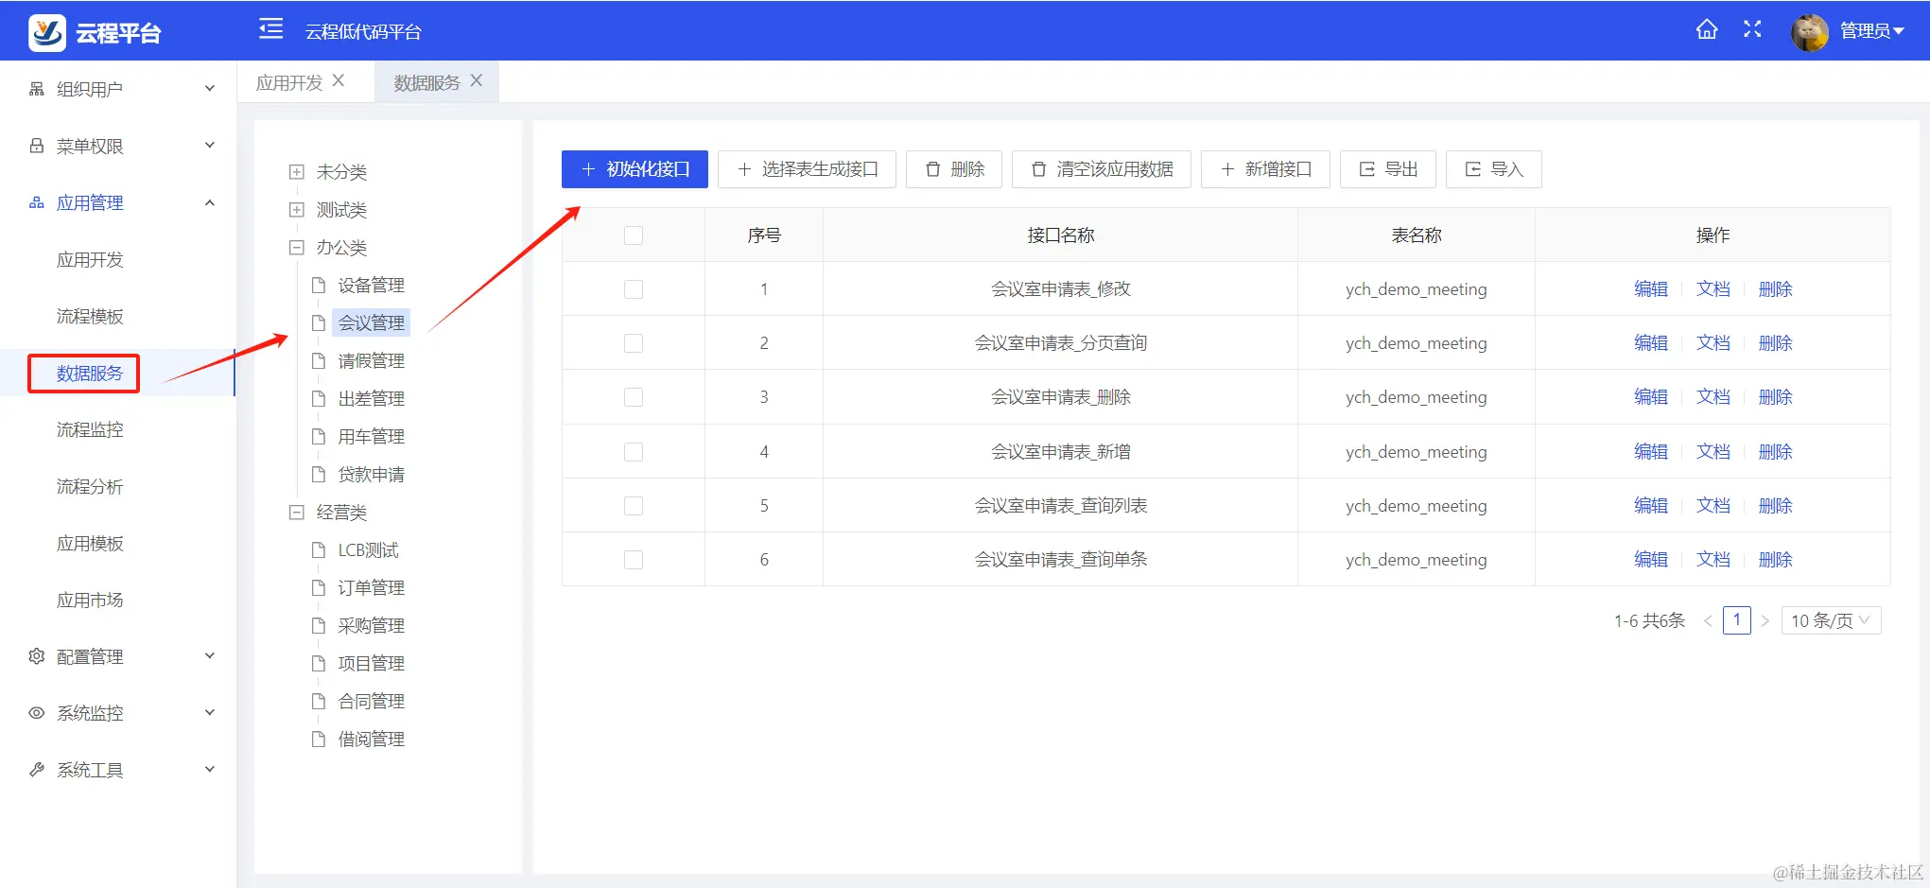Select 数据服务 in the left sidebar menu
Image resolution: width=1930 pixels, height=888 pixels.
84,373
